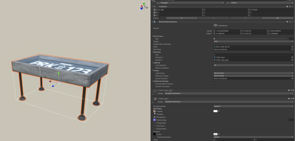Open Skinned Mesh Renderer help icon
Screen dimensions: 295x141
tap(287, 22)
